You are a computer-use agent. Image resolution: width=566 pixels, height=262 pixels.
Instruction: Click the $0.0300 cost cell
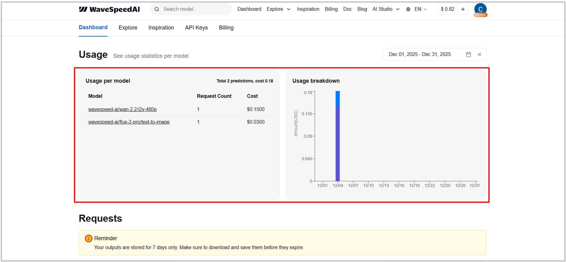(256, 122)
